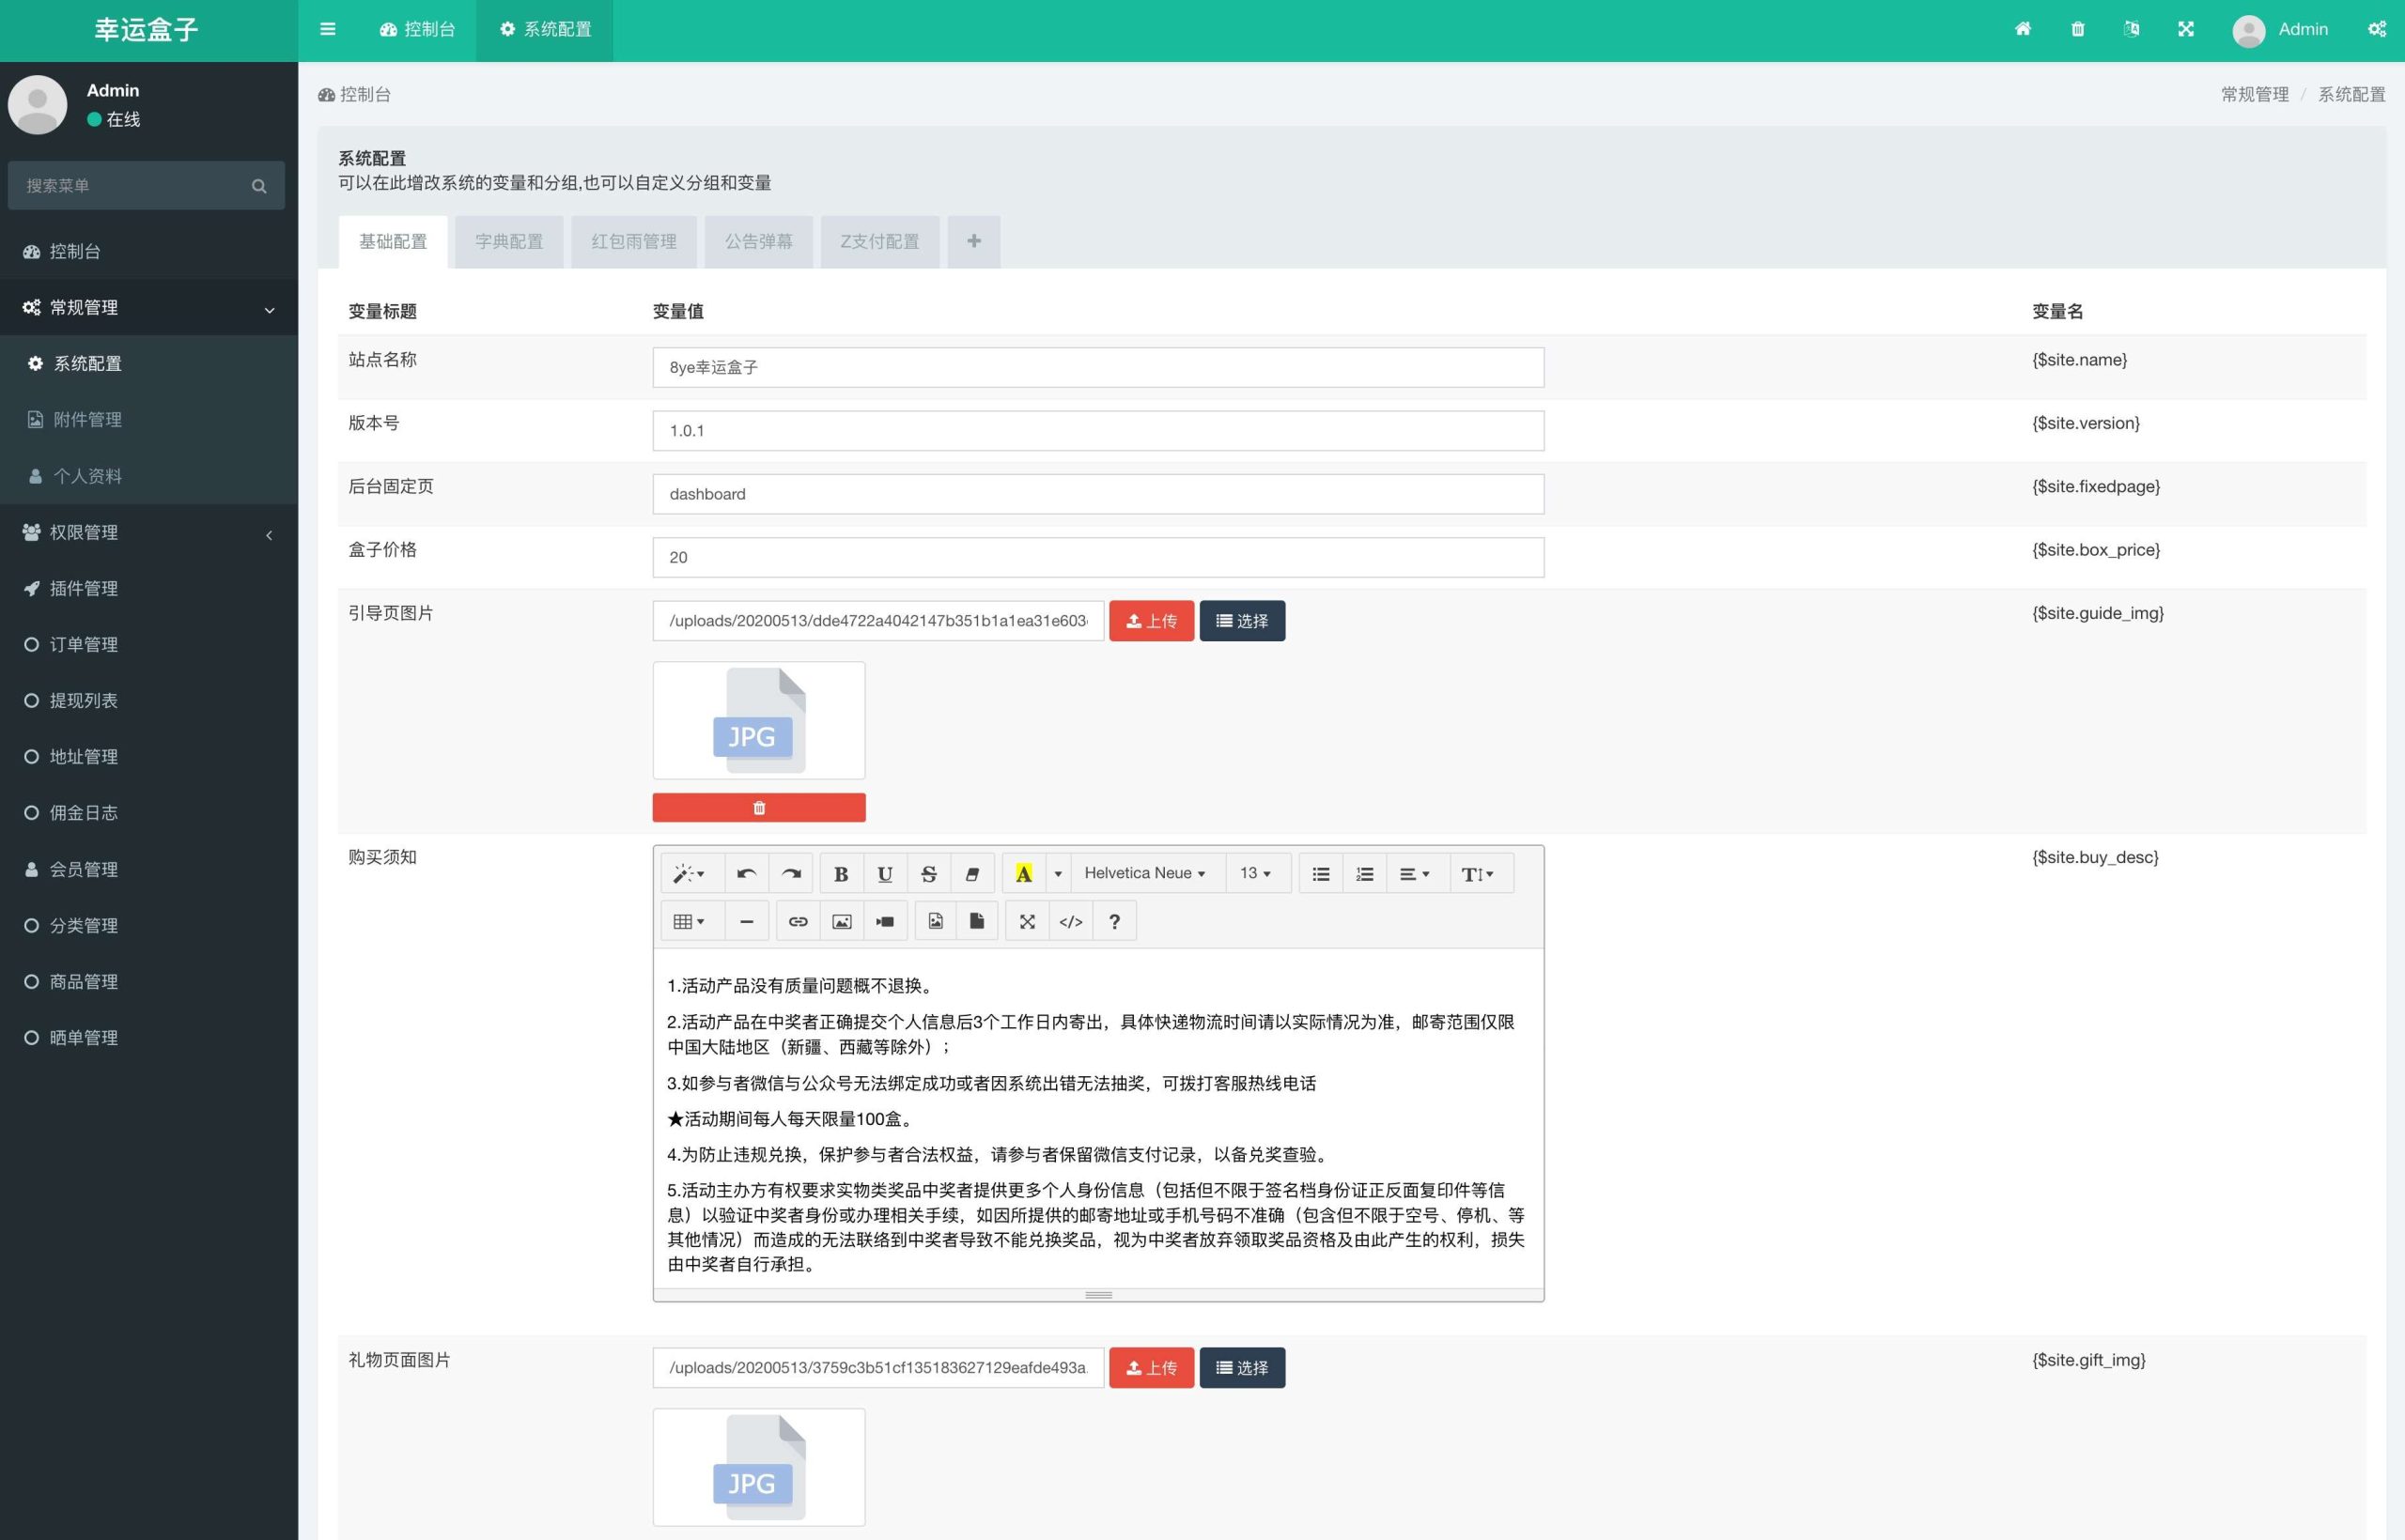Open the language switch icon

point(2131,29)
